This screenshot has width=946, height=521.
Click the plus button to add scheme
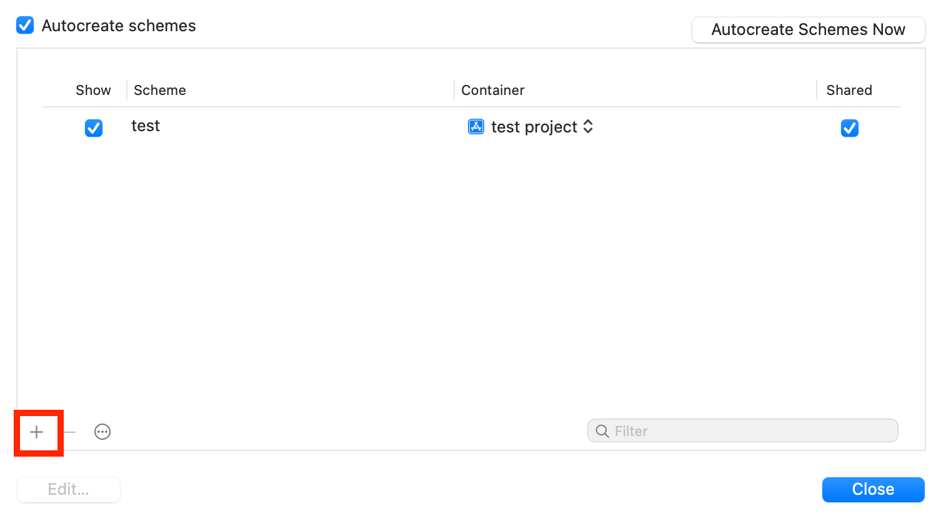(x=37, y=432)
